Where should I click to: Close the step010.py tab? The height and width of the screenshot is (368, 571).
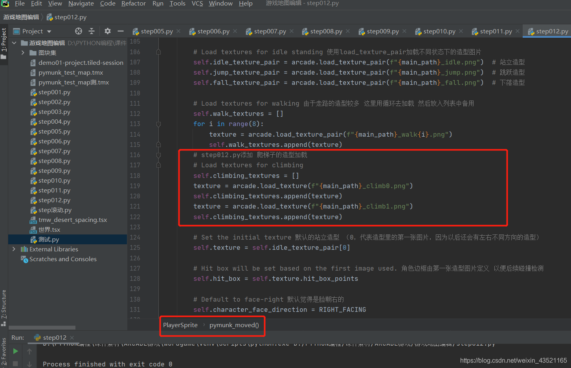click(461, 31)
